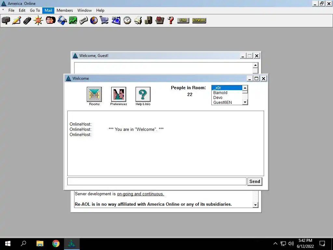The image size is (333, 250).
Task: Click the disk and magnifier File Search icon
Action: pos(62,21)
